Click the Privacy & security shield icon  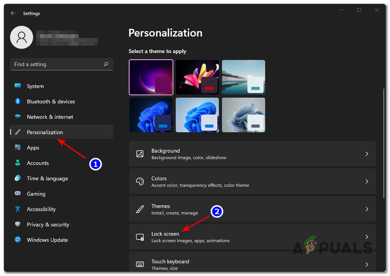[18, 224]
